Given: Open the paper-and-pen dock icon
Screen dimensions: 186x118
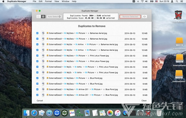Looking at the screenshot, I should pos(95,113).
